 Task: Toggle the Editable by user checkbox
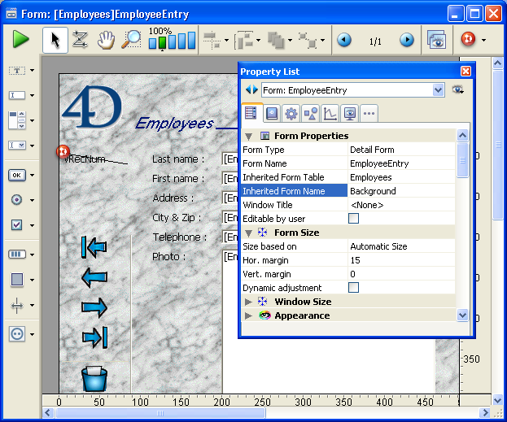coord(354,219)
